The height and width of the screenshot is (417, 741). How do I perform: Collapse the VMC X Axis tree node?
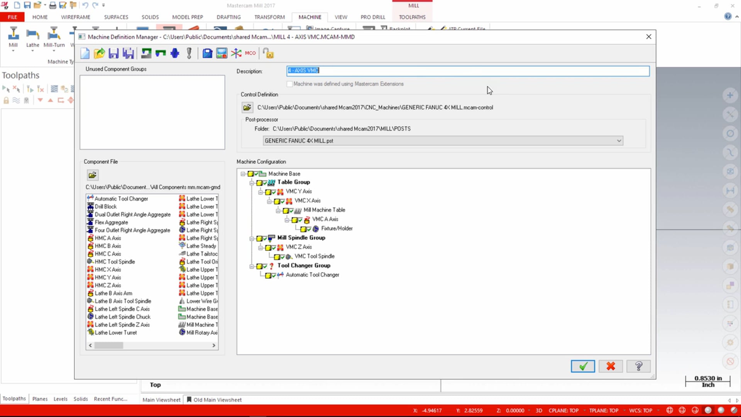coord(269,201)
